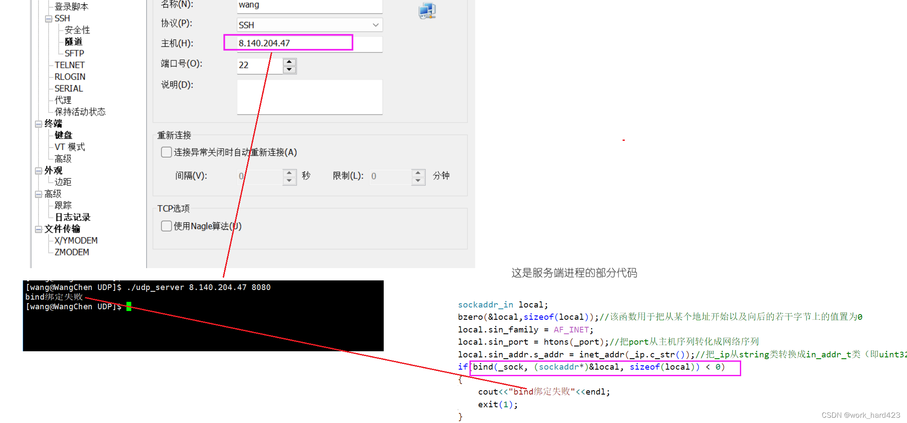Image resolution: width=907 pixels, height=423 pixels.
Task: Click the 名称 name field containing wang
Action: pyautogui.click(x=310, y=6)
